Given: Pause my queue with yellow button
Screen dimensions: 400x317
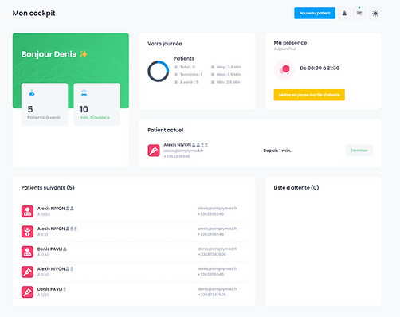Looking at the screenshot, I should (x=309, y=95).
